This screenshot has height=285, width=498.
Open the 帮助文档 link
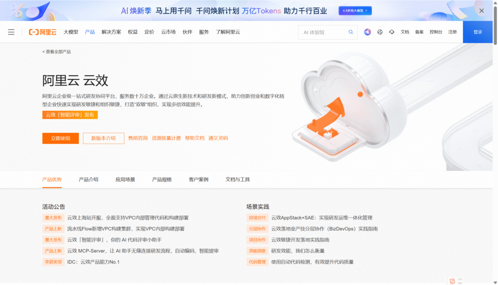[194, 138]
